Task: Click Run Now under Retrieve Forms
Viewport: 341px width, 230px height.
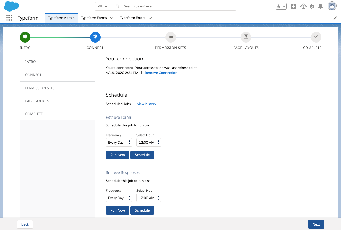Action: [117, 155]
